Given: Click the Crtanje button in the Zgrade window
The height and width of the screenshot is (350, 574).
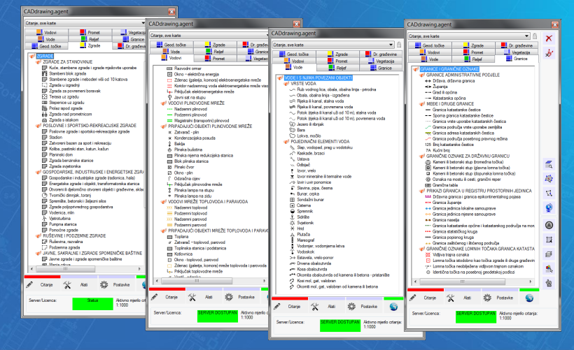Looking at the screenshot, I should pyautogui.click(x=42, y=285).
